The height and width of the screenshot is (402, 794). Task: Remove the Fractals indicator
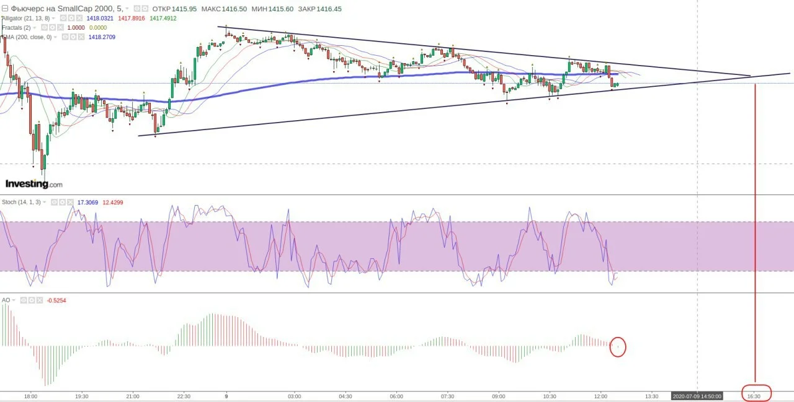[x=61, y=28]
